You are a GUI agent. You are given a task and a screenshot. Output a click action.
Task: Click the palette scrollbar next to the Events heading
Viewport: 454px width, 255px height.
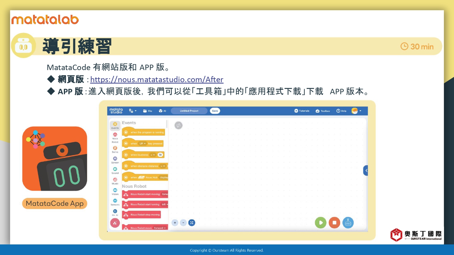(167, 124)
